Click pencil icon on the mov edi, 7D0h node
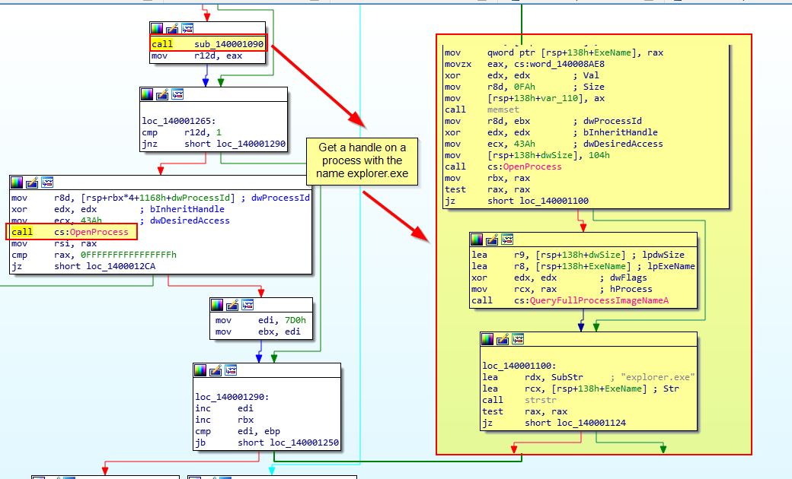792x479 pixels. pos(232,305)
